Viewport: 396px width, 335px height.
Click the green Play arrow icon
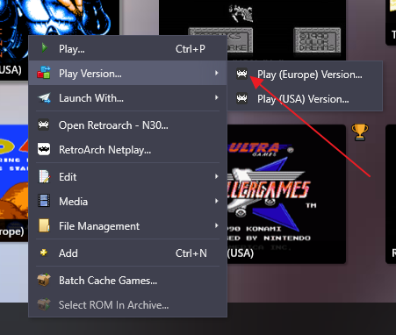44,47
